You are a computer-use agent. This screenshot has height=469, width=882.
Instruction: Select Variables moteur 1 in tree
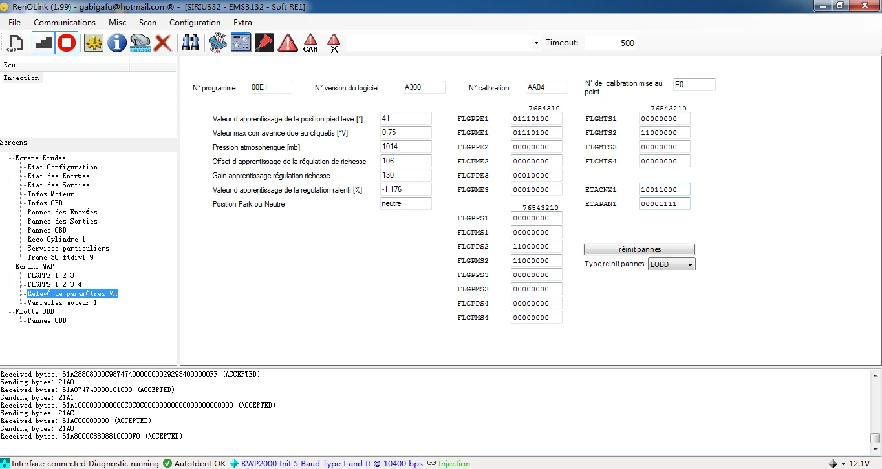[x=62, y=302]
